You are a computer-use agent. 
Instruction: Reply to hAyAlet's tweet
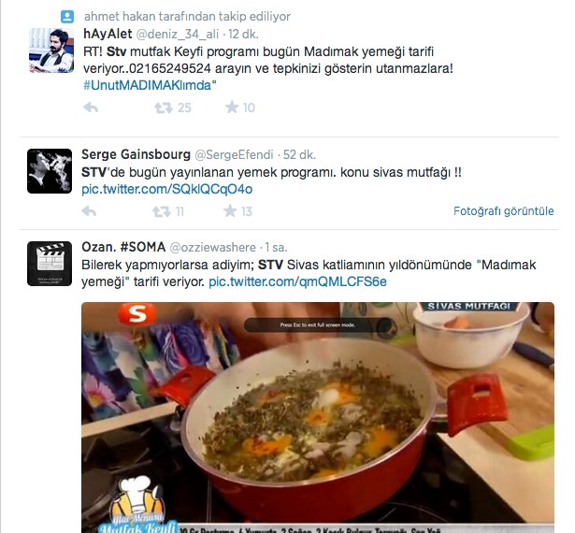click(x=91, y=108)
